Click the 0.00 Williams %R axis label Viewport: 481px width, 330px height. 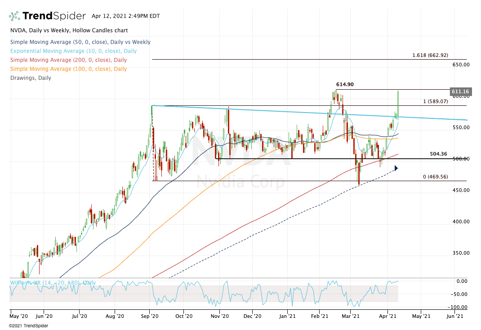pos(462,282)
